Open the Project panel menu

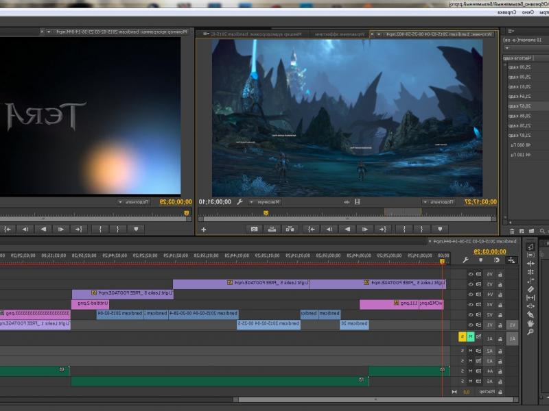pos(511,31)
